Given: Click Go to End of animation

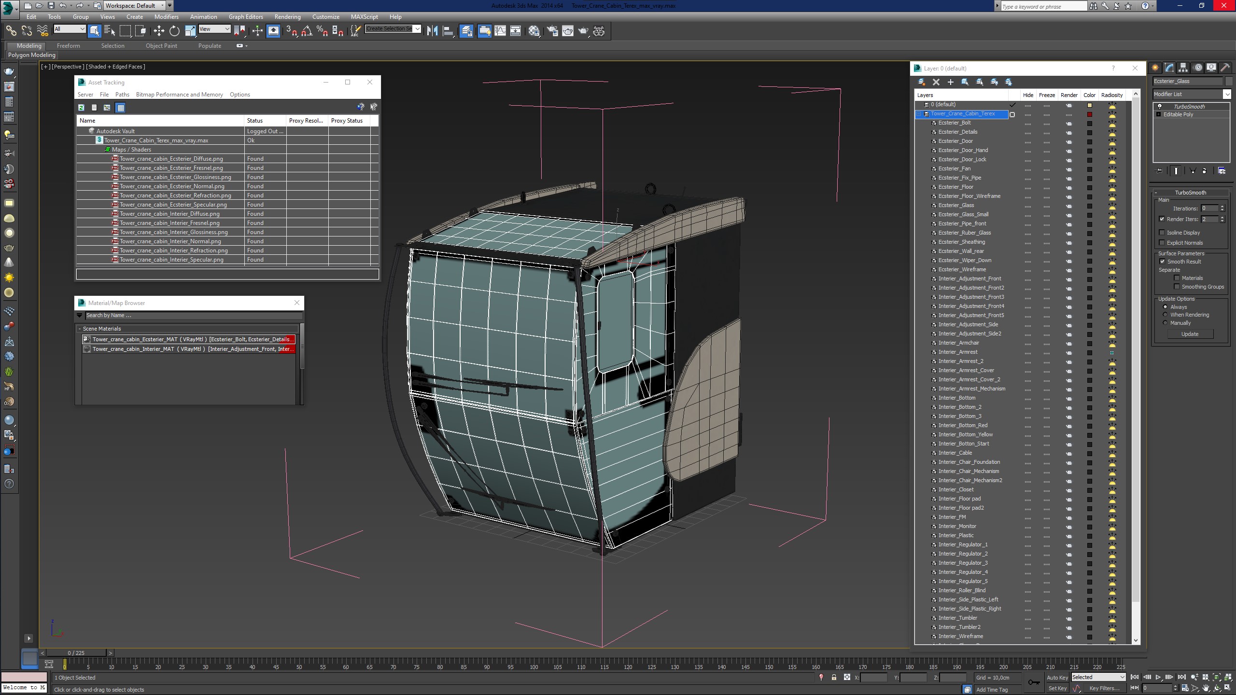Looking at the screenshot, I should click(x=1181, y=677).
